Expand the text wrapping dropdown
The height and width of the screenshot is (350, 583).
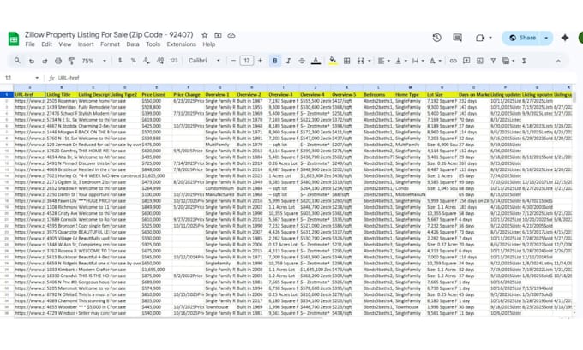423,62
